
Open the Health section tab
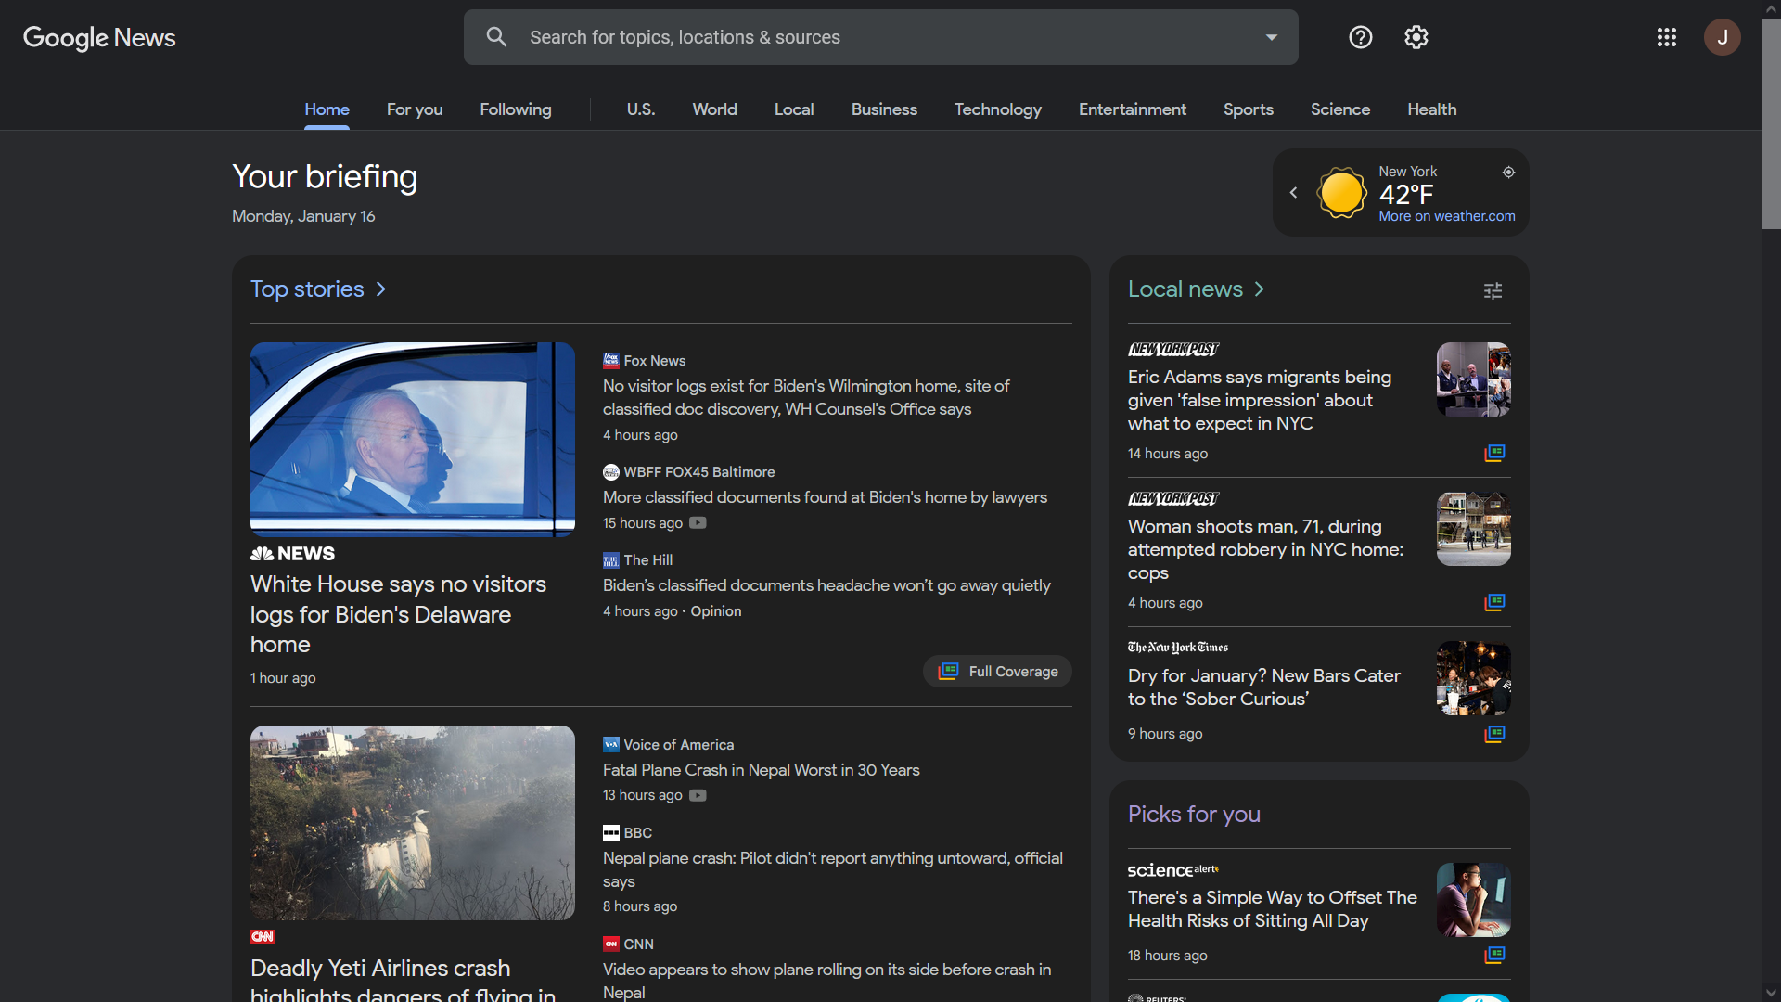[x=1432, y=109]
